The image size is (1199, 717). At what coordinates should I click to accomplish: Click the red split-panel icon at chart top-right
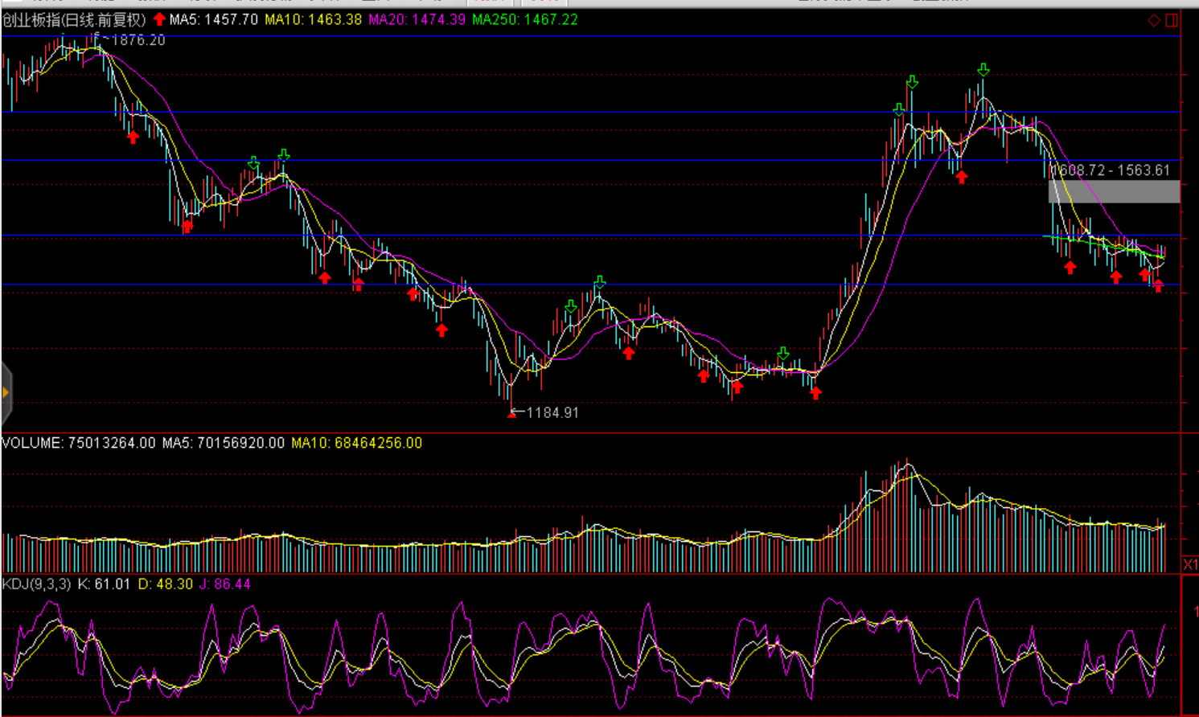tap(1172, 20)
